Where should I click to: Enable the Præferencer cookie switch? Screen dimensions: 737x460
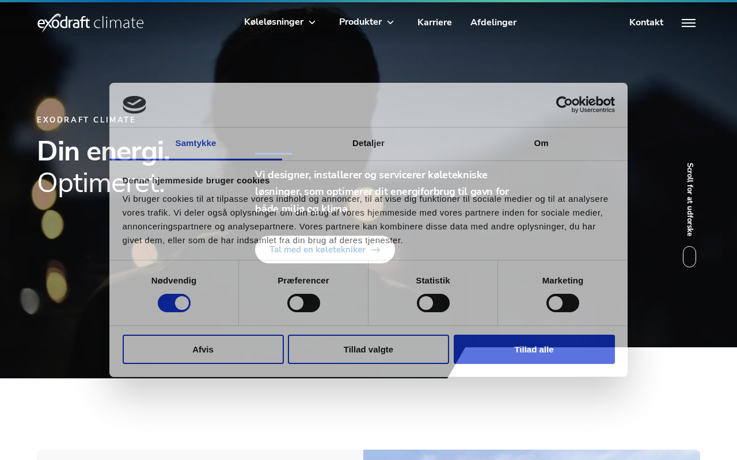(x=303, y=303)
